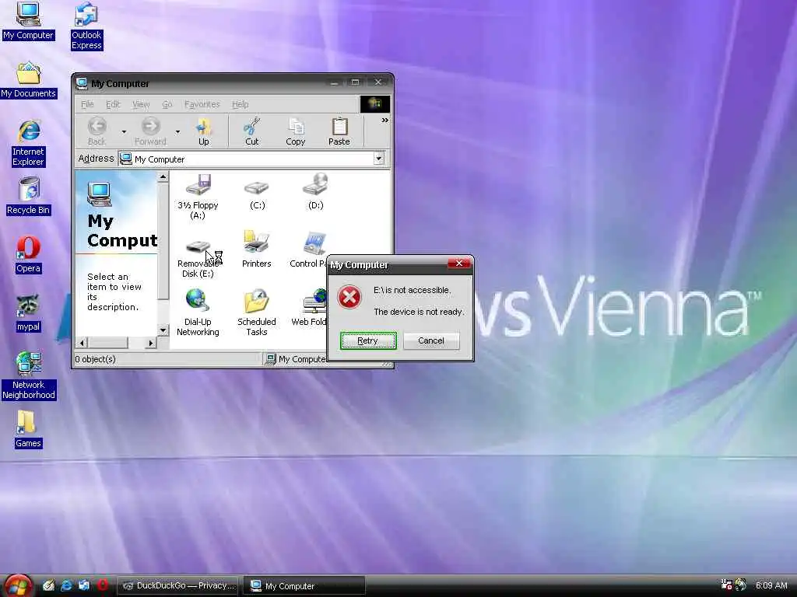This screenshot has width=797, height=597.
Task: Click the network tray icon
Action: coord(726,585)
